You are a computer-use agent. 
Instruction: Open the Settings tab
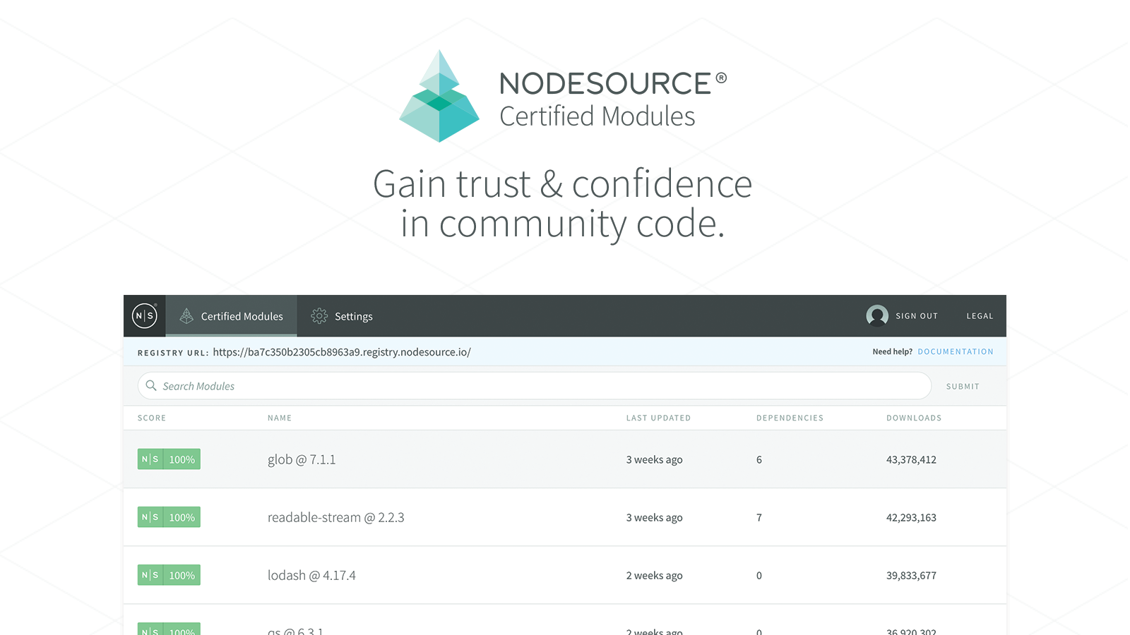[x=342, y=316]
